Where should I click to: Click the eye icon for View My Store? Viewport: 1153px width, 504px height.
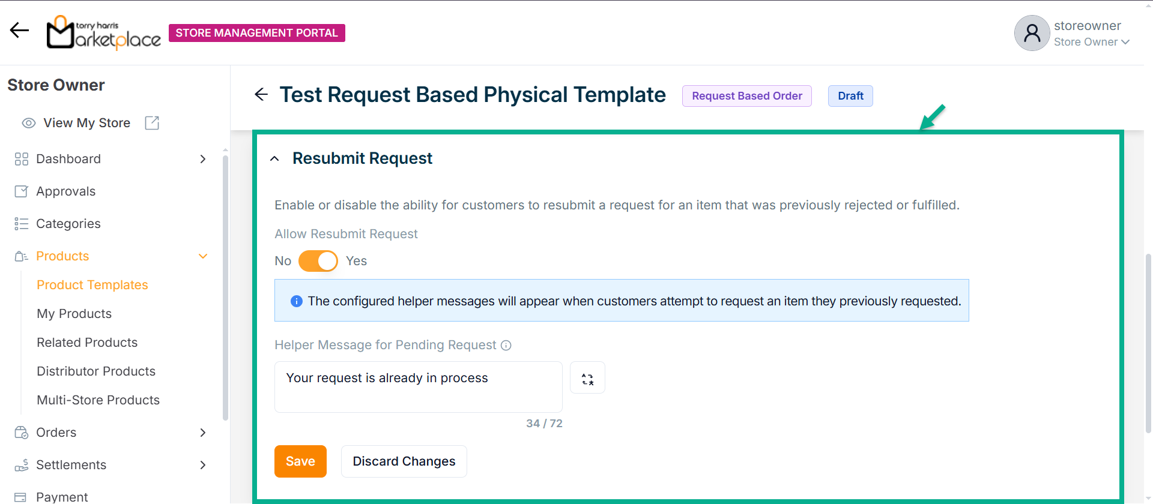tap(28, 123)
